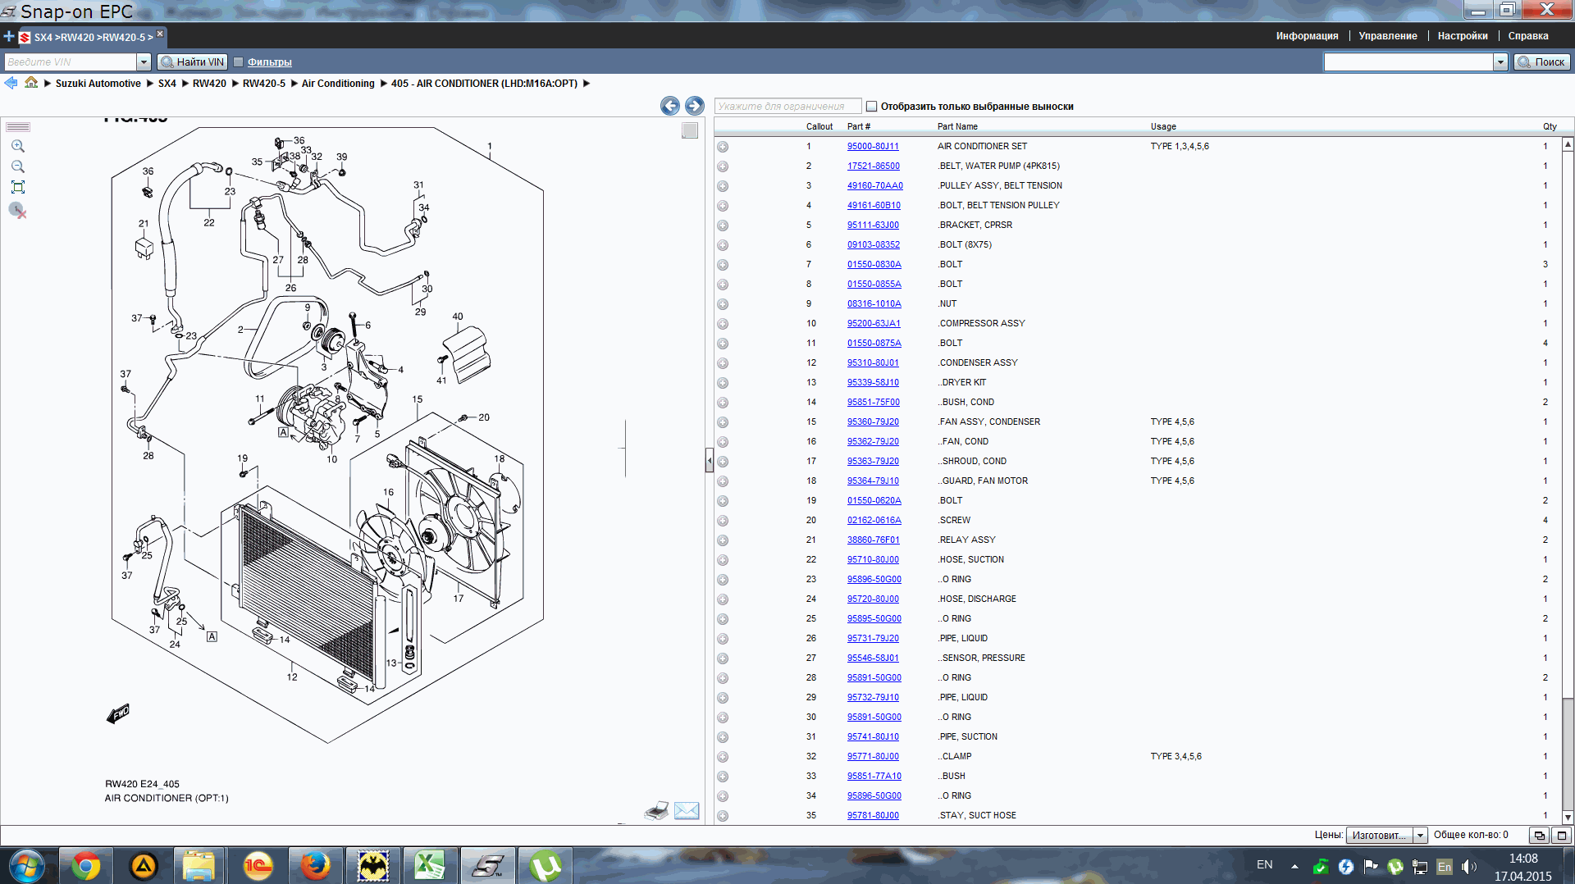This screenshot has width=1575, height=884.
Task: Click the zoom out magnifier icon
Action: (18, 166)
